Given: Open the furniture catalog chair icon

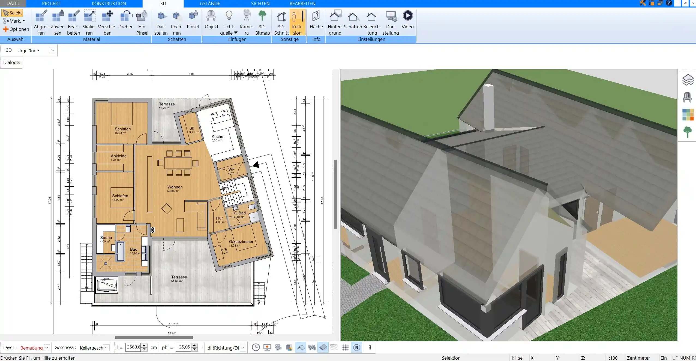Looking at the screenshot, I should (x=687, y=97).
